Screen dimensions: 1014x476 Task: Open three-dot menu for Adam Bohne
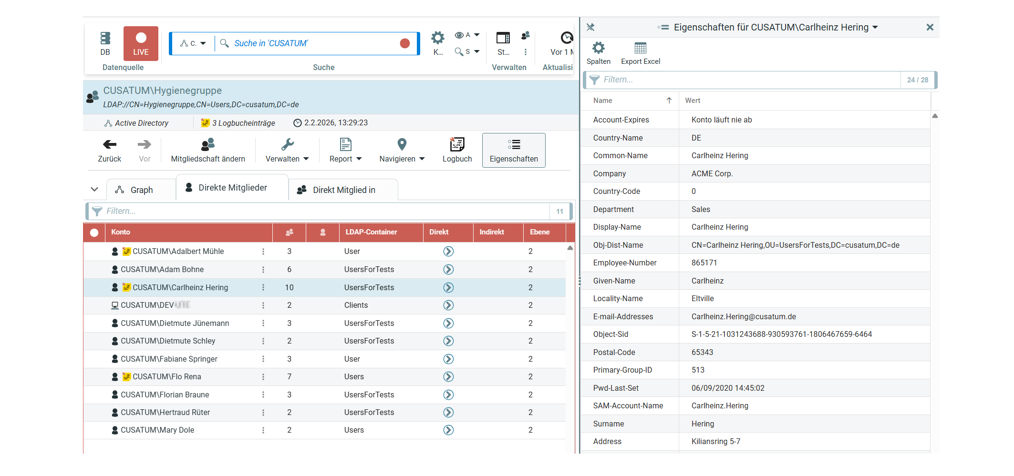[x=263, y=270]
